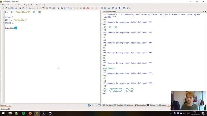Switch to the Variables tab
Image resolution: width=207 pixels, height=116 pixels.
tap(118, 105)
